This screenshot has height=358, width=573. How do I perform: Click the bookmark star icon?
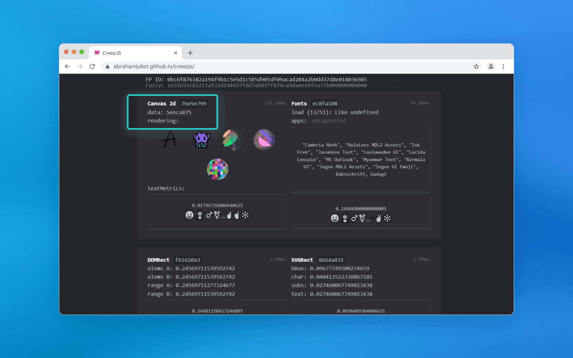pyautogui.click(x=476, y=66)
